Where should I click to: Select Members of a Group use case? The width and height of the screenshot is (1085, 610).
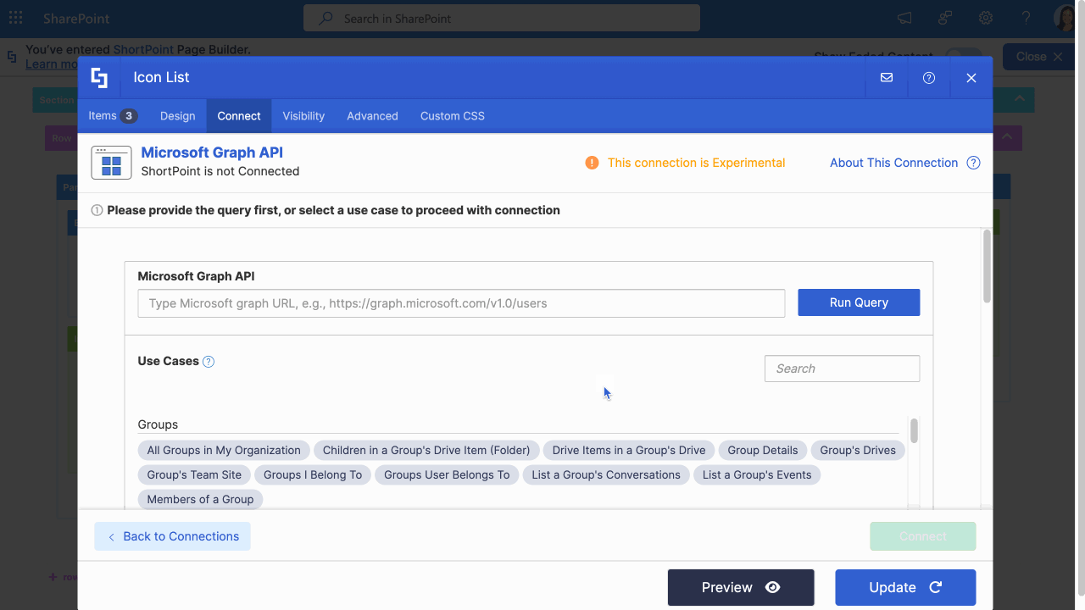pos(200,499)
